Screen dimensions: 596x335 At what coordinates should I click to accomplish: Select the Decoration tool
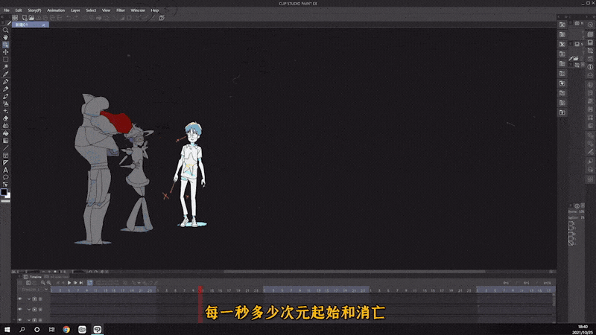tap(5, 111)
